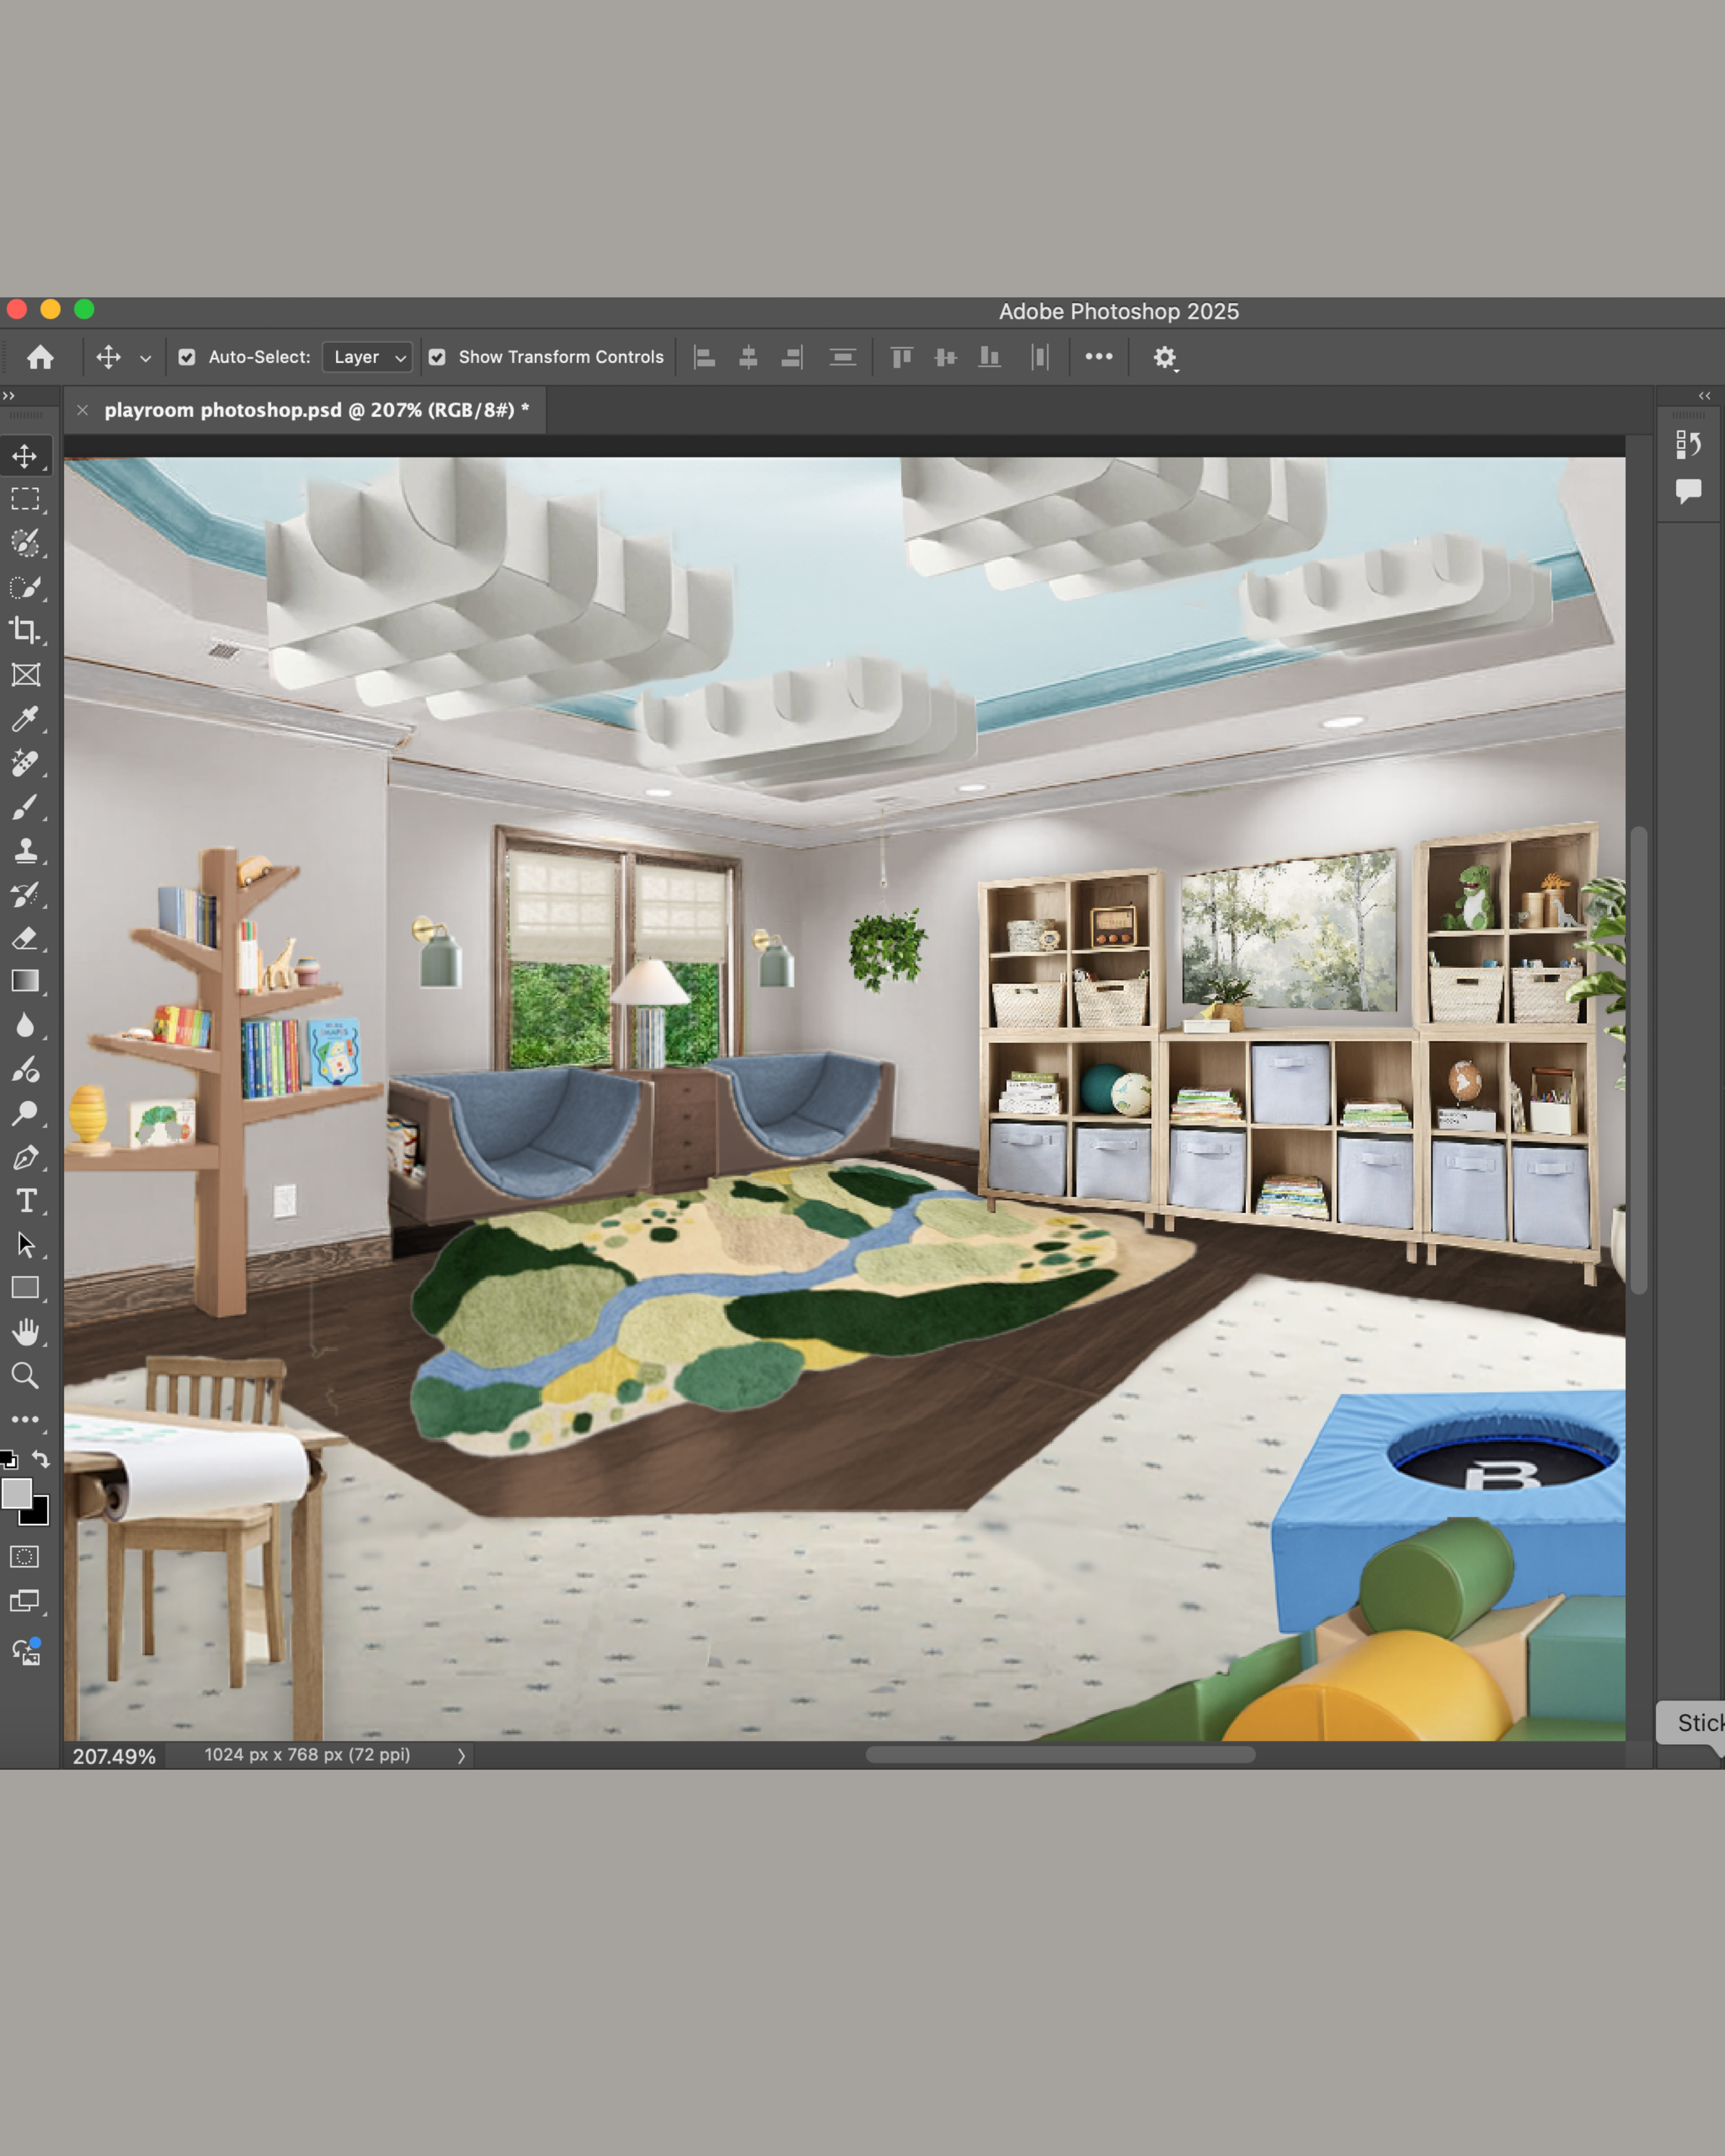Expand the Move tool preset picker
Image resolution: width=1725 pixels, height=2156 pixels.
point(145,358)
